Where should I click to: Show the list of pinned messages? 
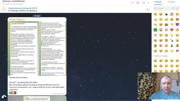(x=148, y=10)
